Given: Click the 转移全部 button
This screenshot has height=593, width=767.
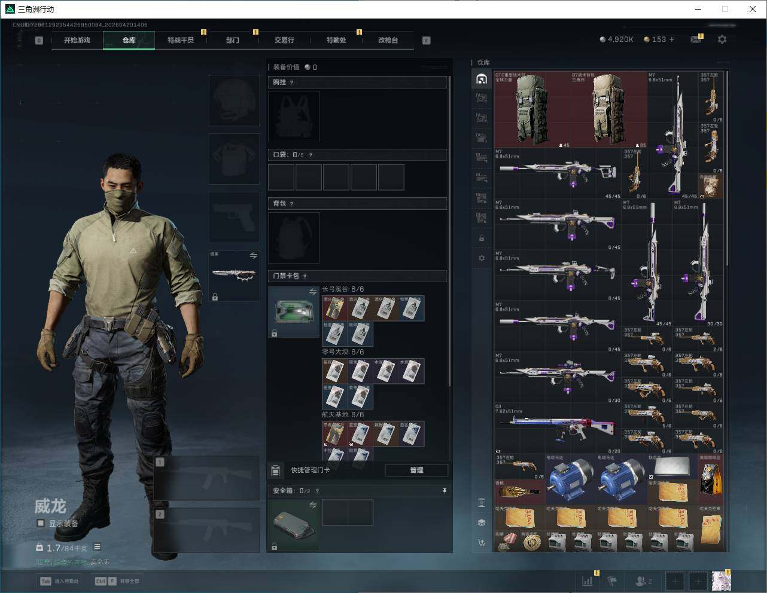Looking at the screenshot, I should click(x=118, y=580).
